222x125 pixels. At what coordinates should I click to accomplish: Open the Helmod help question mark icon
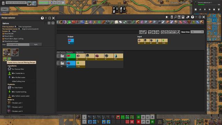193,17
